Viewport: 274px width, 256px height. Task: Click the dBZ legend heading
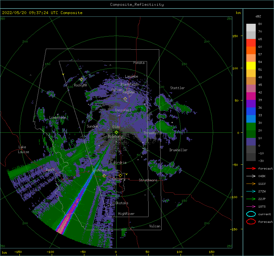258,16
